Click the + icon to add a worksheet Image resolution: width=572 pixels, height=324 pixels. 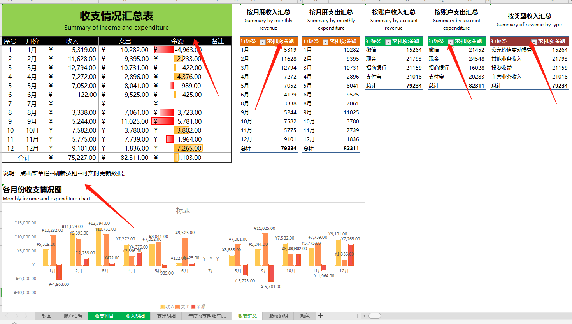[319, 316]
